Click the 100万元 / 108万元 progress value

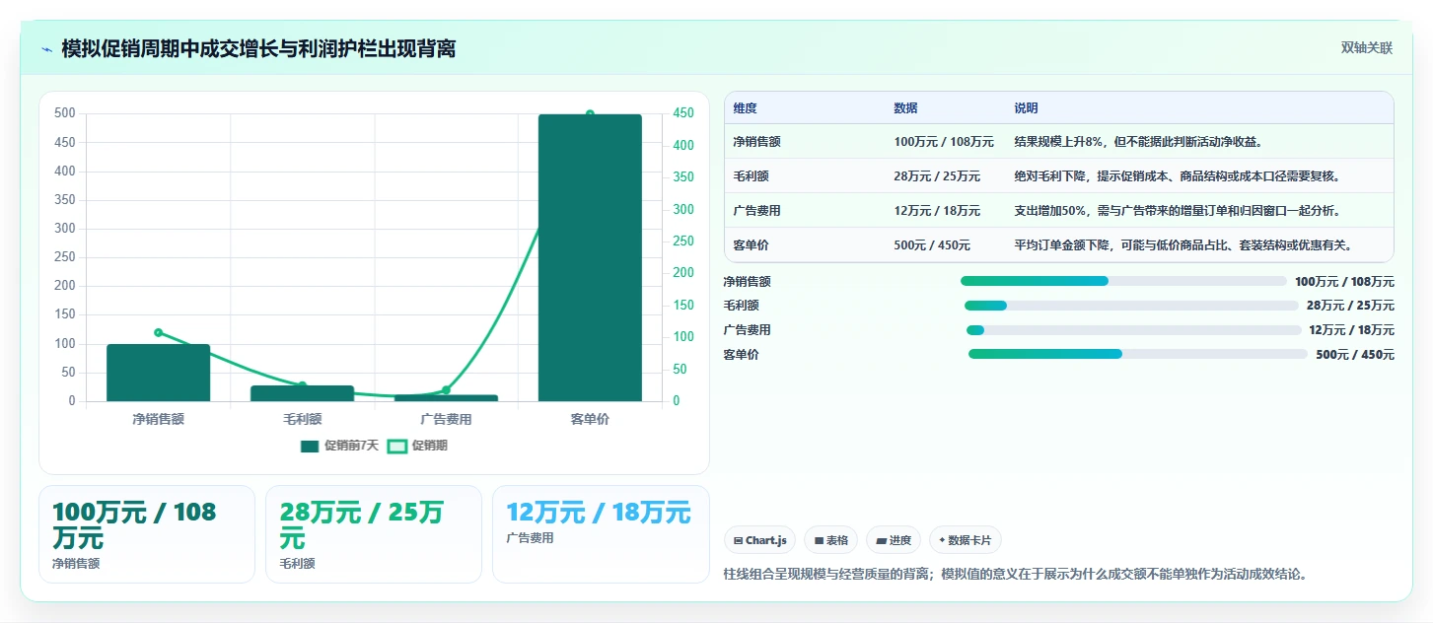[1344, 281]
